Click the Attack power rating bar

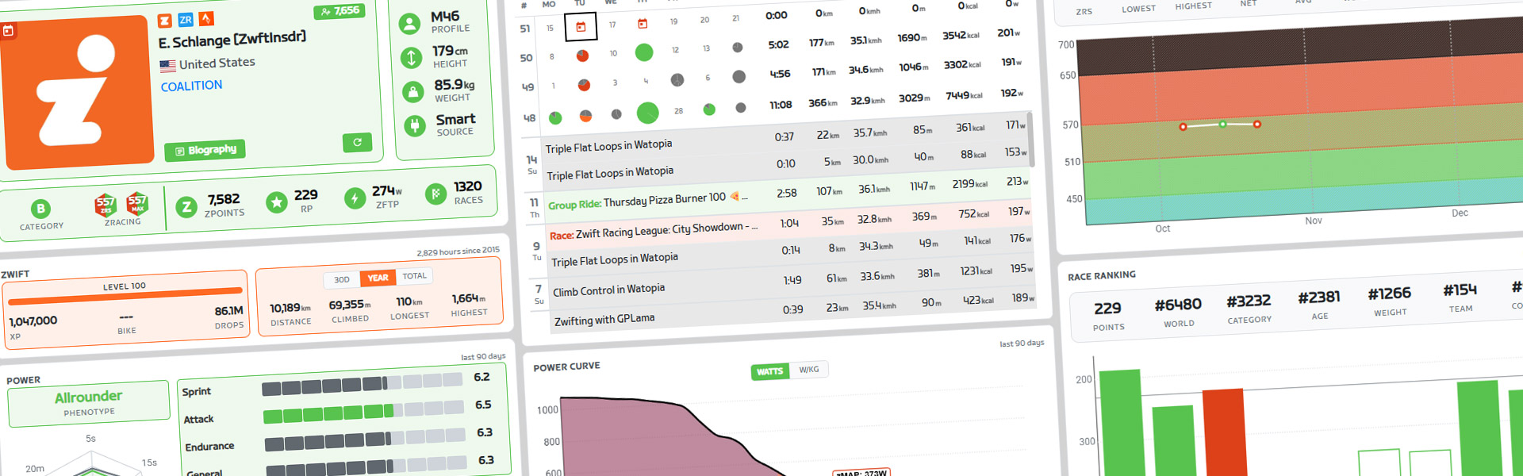coord(364,412)
